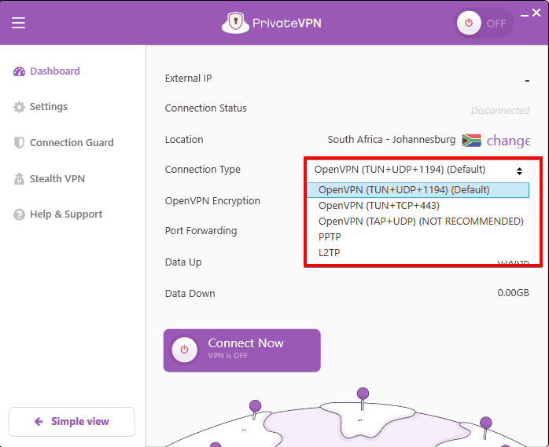549x447 pixels.
Task: Switch to Simple view
Action: (x=72, y=422)
